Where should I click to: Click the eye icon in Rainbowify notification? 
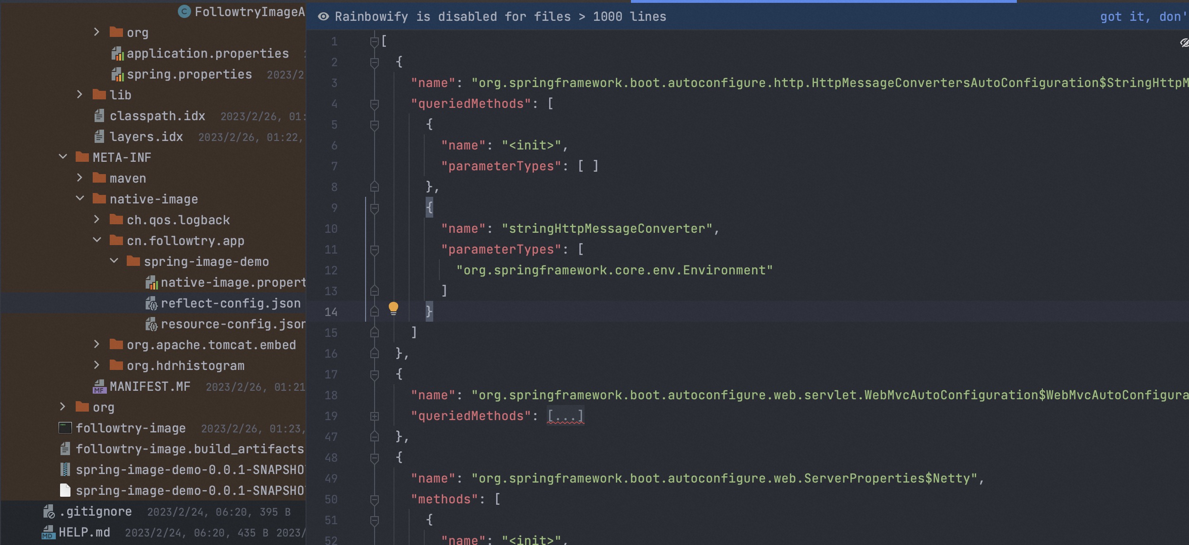tap(323, 17)
